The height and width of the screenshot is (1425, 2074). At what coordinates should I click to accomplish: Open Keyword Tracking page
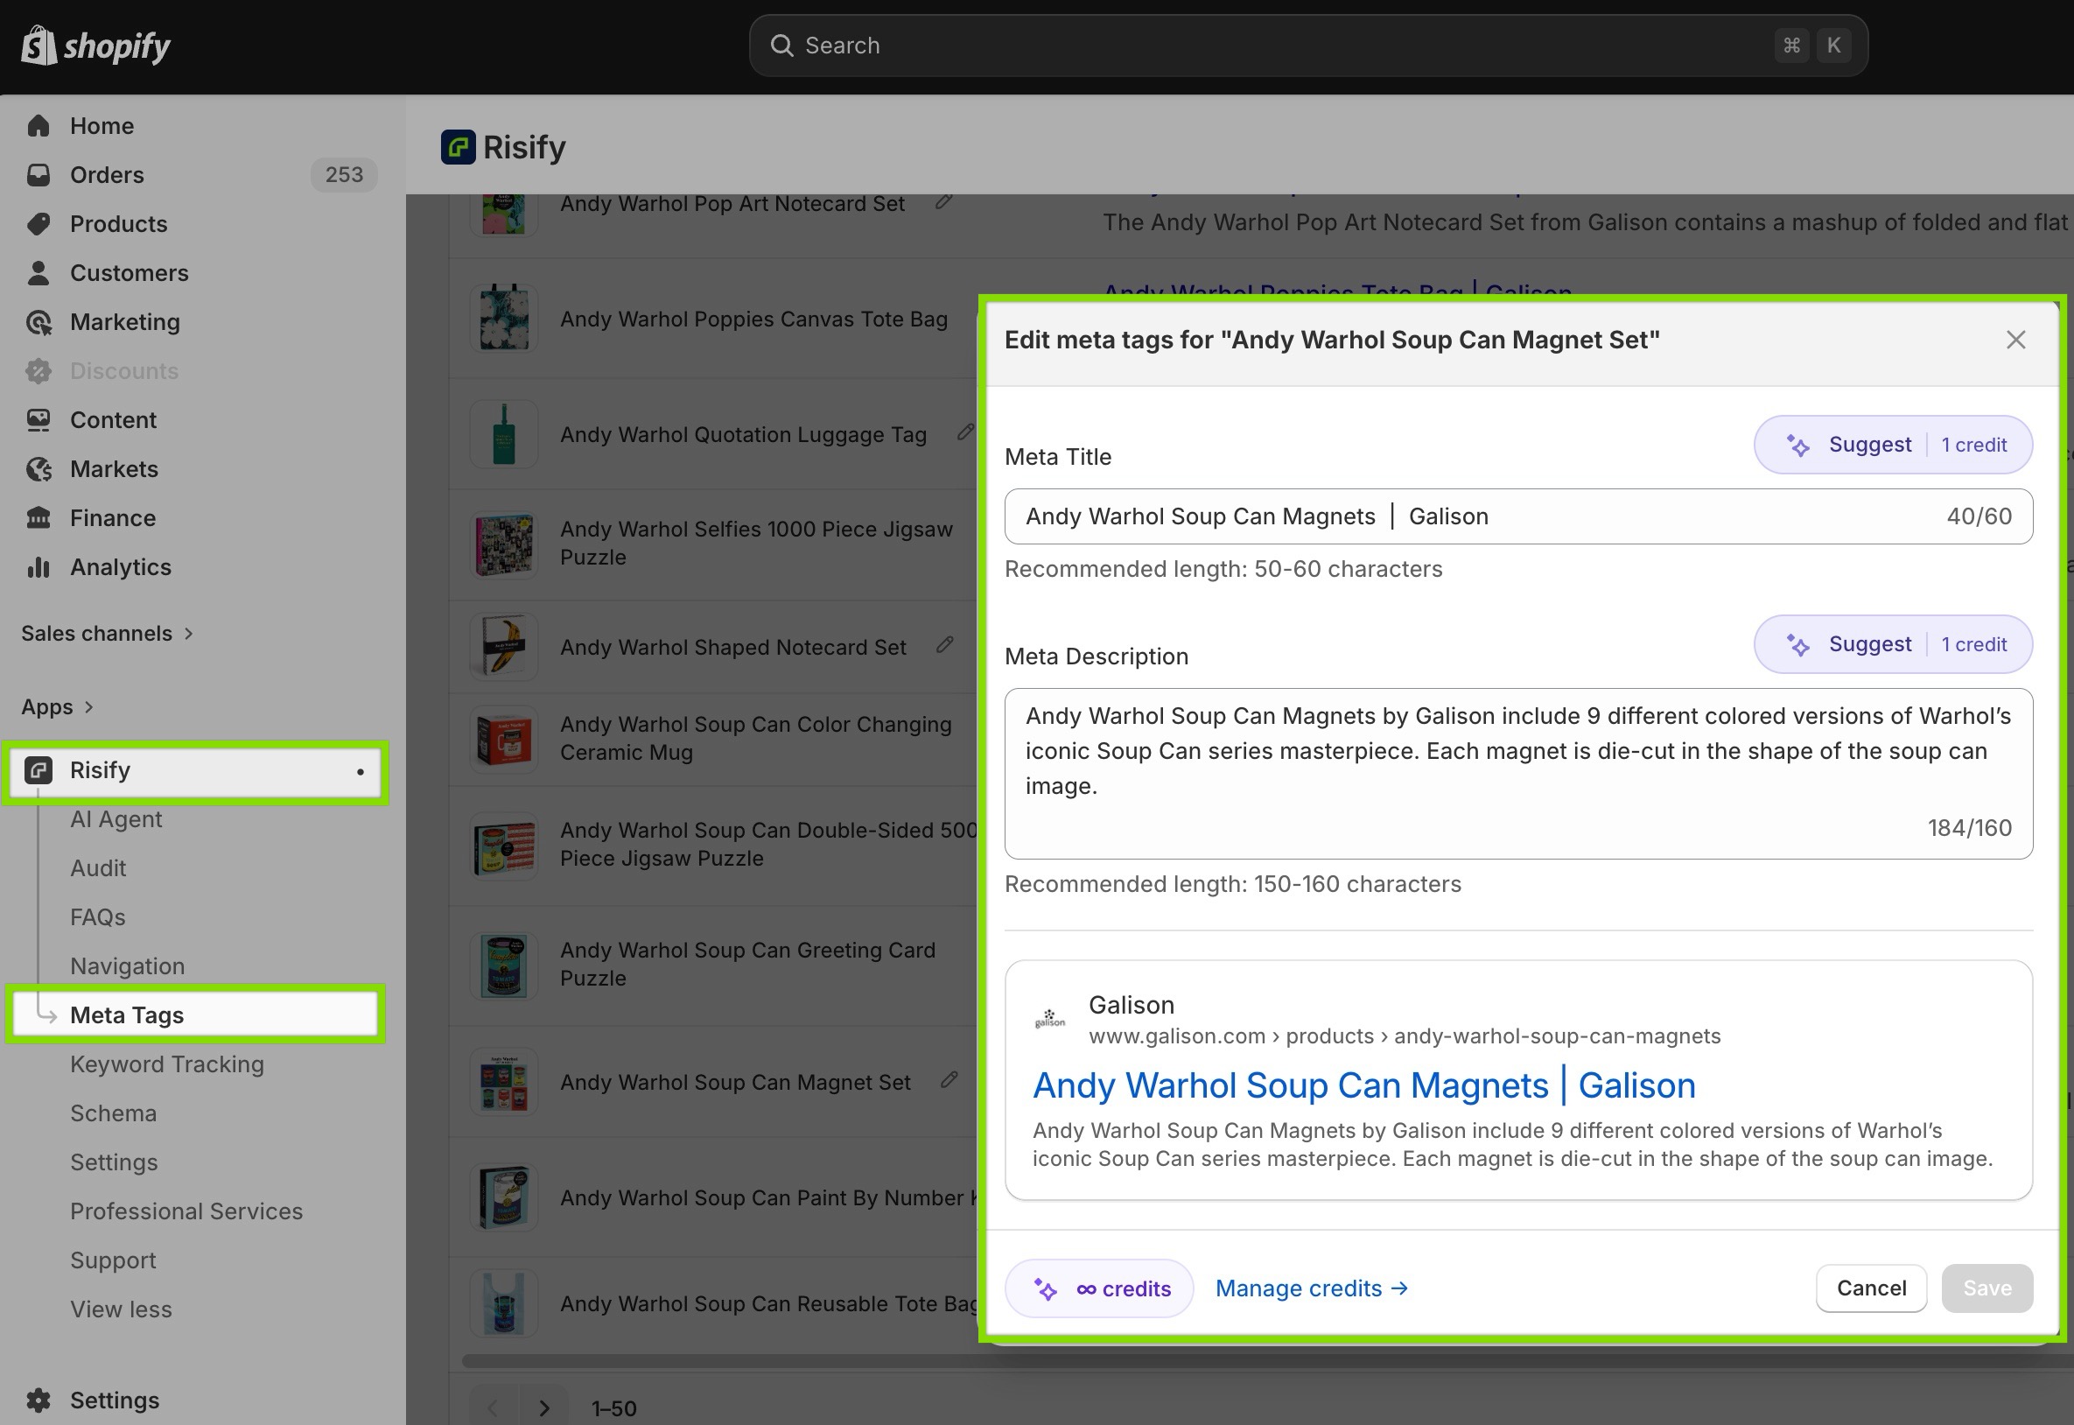click(167, 1065)
